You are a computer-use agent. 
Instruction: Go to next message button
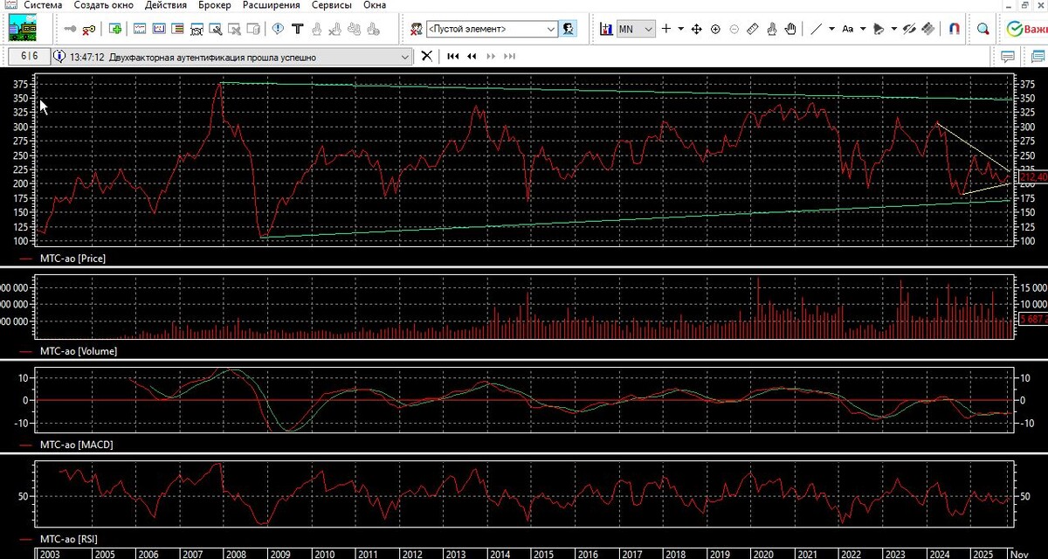click(491, 57)
